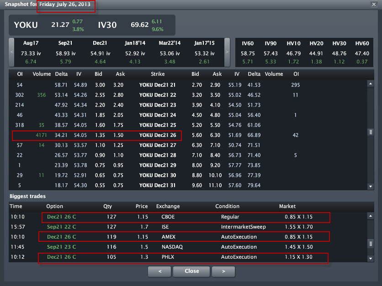This screenshot has height=286, width=382.
Task: Show later expirations with the right arrow
Action: click(227, 52)
